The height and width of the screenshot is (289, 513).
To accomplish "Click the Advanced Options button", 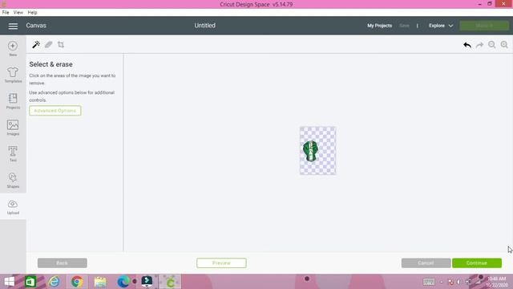I will point(55,111).
